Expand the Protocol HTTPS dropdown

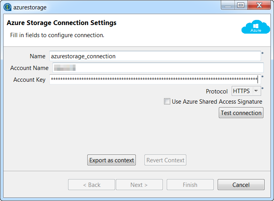[256, 91]
